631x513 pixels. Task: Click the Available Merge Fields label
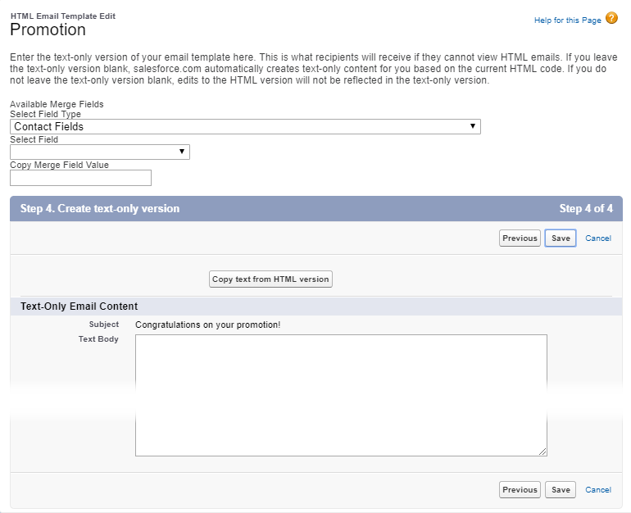(x=57, y=104)
